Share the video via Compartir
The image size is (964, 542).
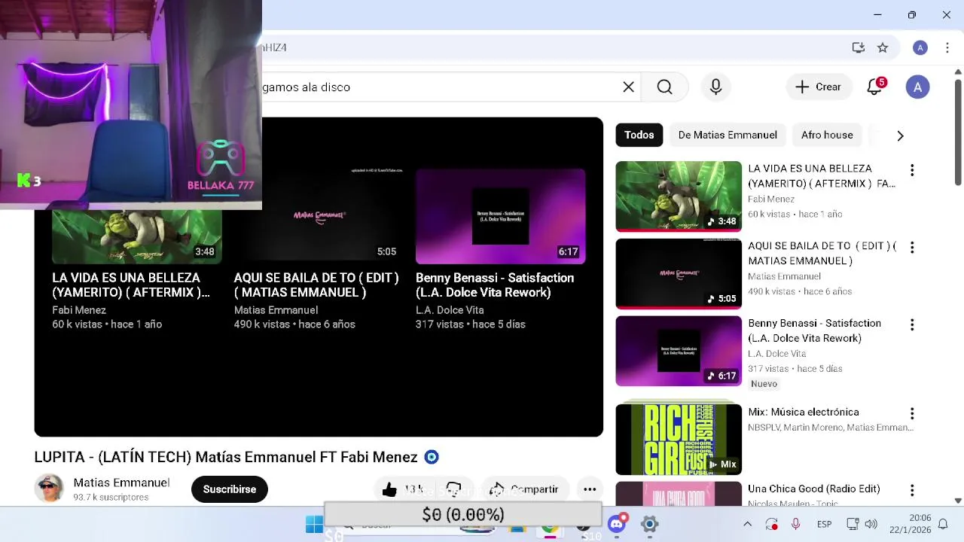pos(525,489)
